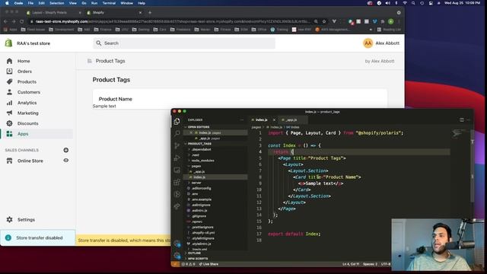View the Online Store with eye icon
Image resolution: width=487 pixels, height=274 pixels.
(66, 161)
